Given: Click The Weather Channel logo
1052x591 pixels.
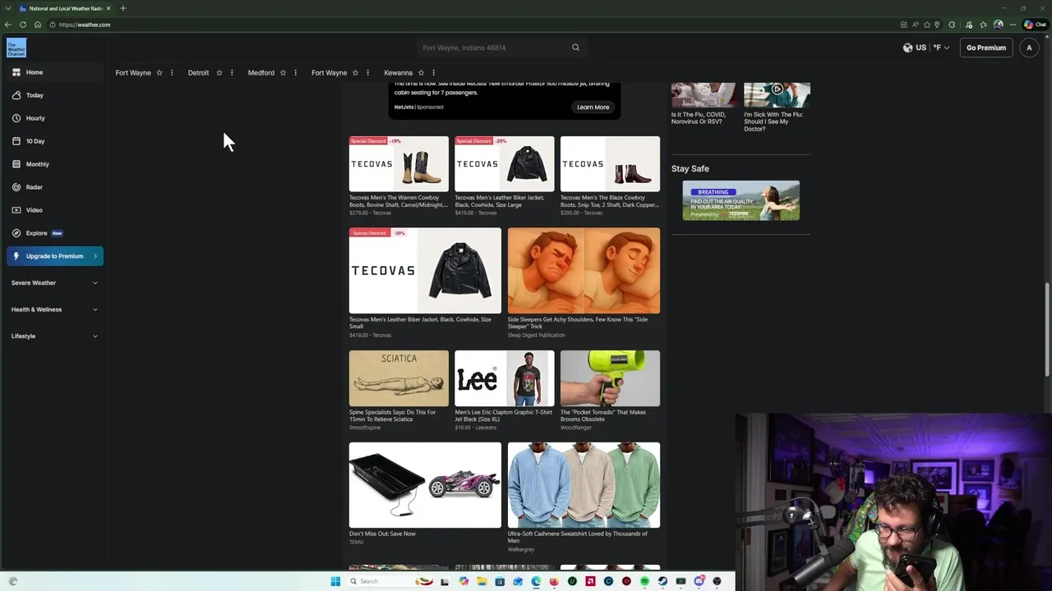Looking at the screenshot, I should 16,48.
